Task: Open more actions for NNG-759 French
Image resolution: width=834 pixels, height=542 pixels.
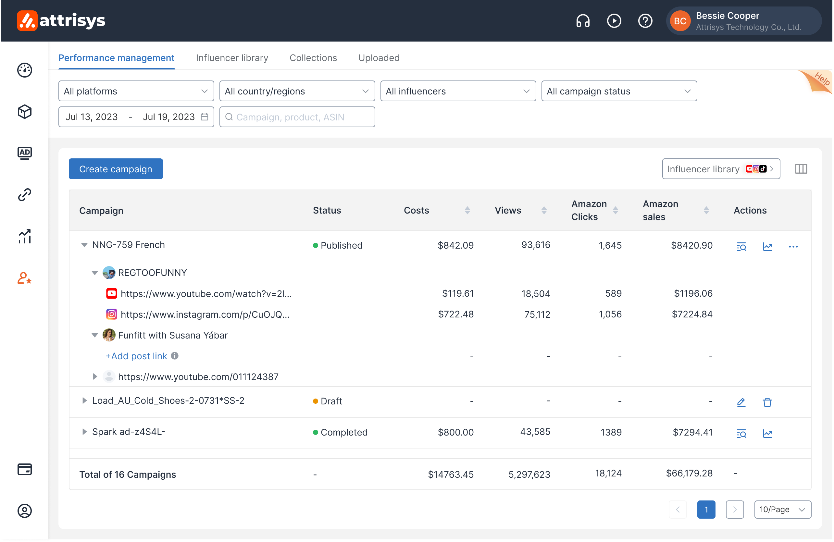Action: (x=793, y=247)
